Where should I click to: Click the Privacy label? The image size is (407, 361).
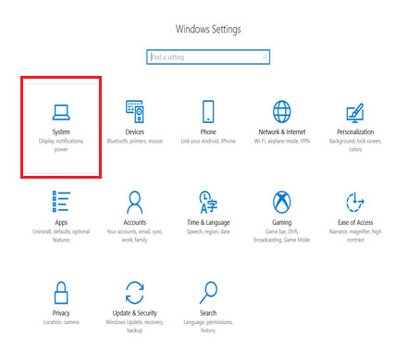coord(61,313)
